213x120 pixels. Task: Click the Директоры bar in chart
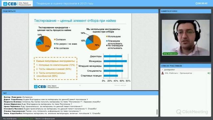(x=113, y=56)
